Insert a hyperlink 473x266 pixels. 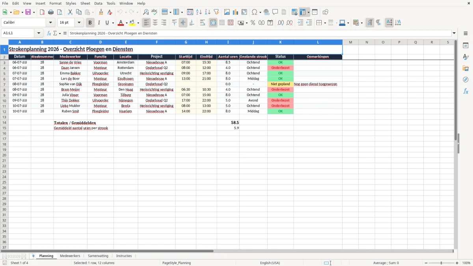[x=266, y=12]
